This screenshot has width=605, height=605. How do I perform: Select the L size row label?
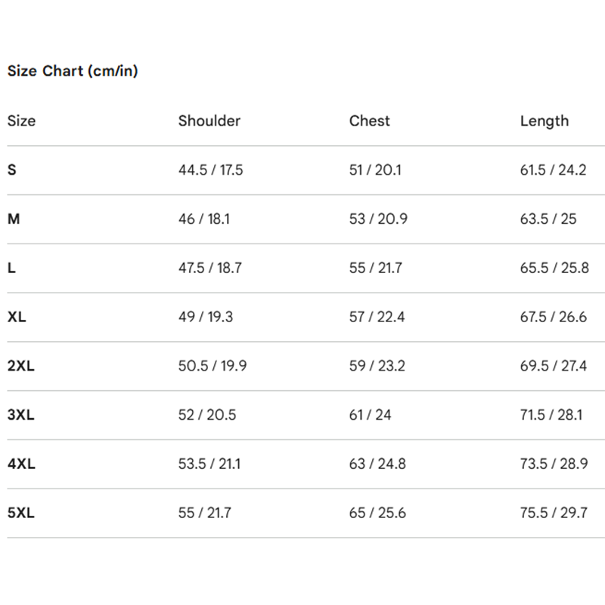tap(11, 268)
